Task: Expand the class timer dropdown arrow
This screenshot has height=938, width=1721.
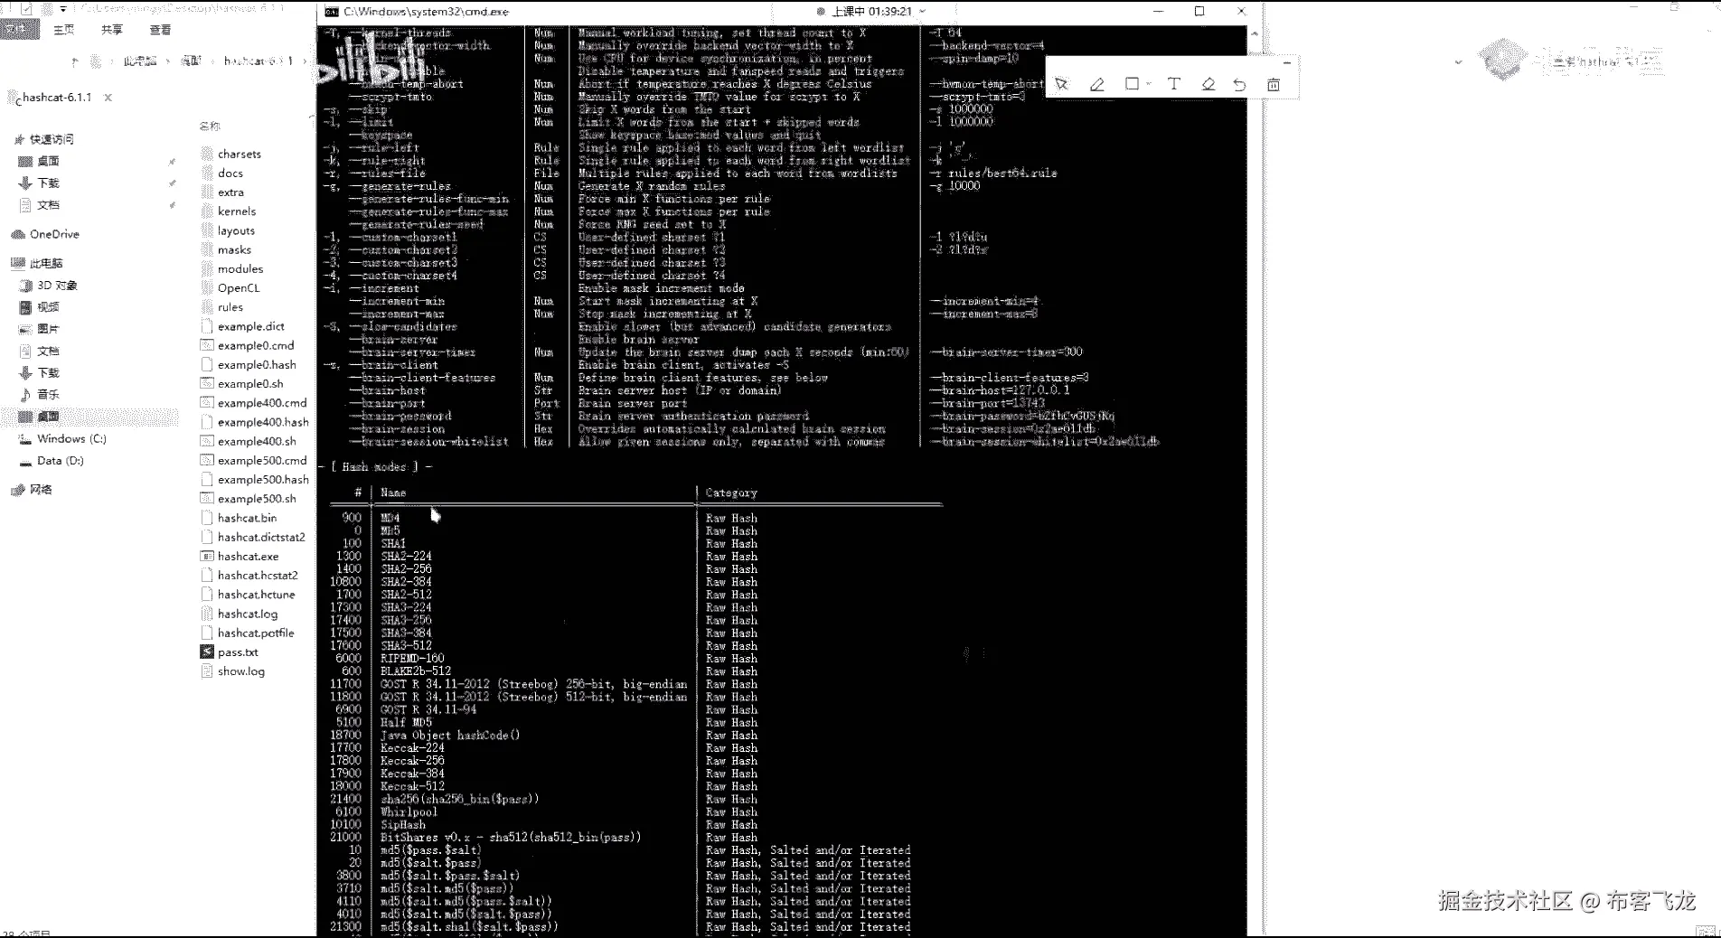Action: (x=922, y=12)
